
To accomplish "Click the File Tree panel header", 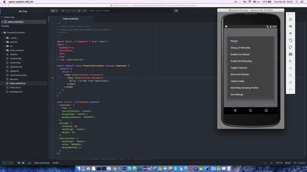I will coord(23,11).
